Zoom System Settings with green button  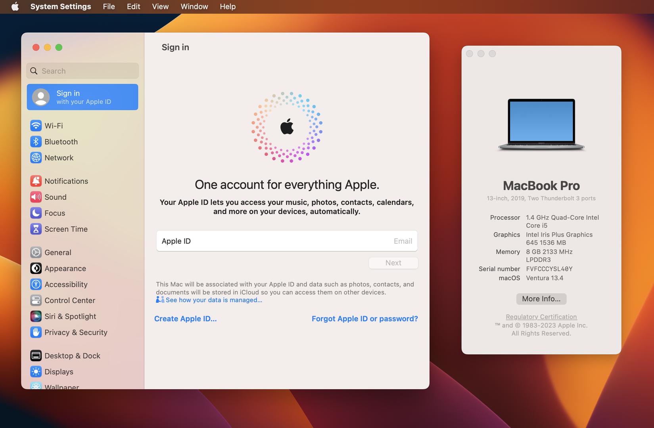point(59,48)
